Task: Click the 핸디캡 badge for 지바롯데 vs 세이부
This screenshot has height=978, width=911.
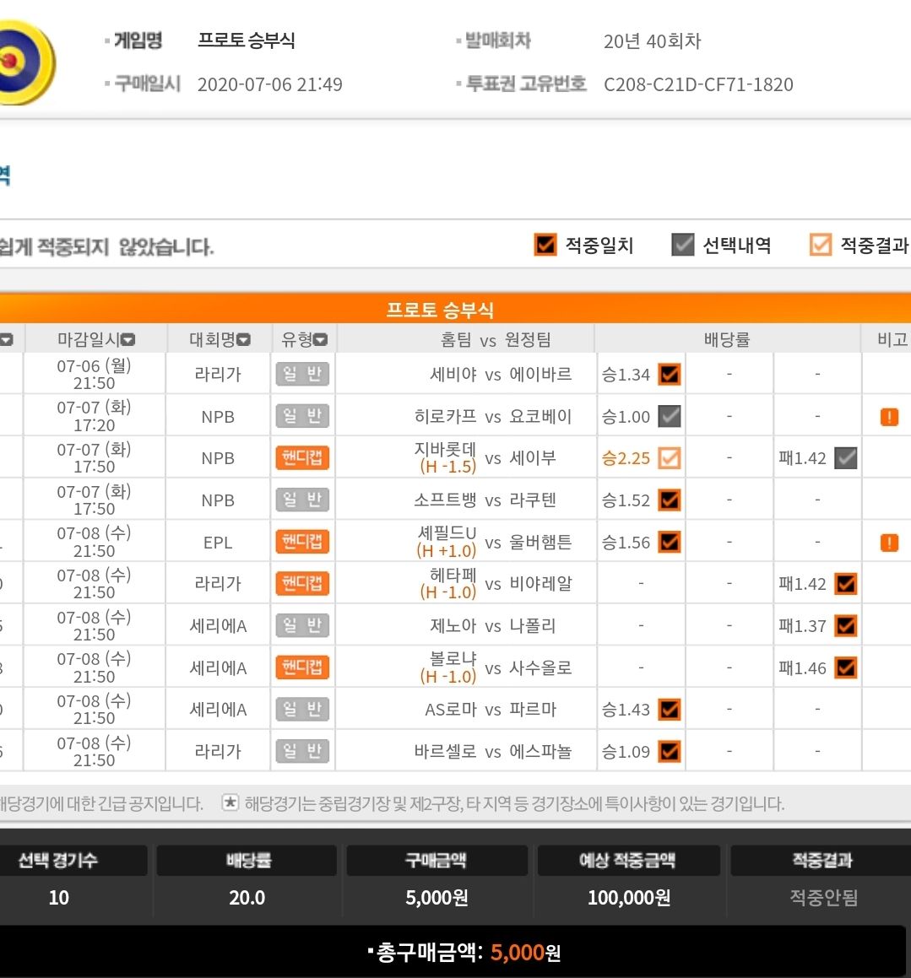Action: pos(302,458)
